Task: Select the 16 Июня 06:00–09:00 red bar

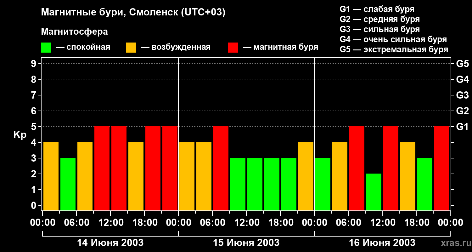Action: (357, 168)
